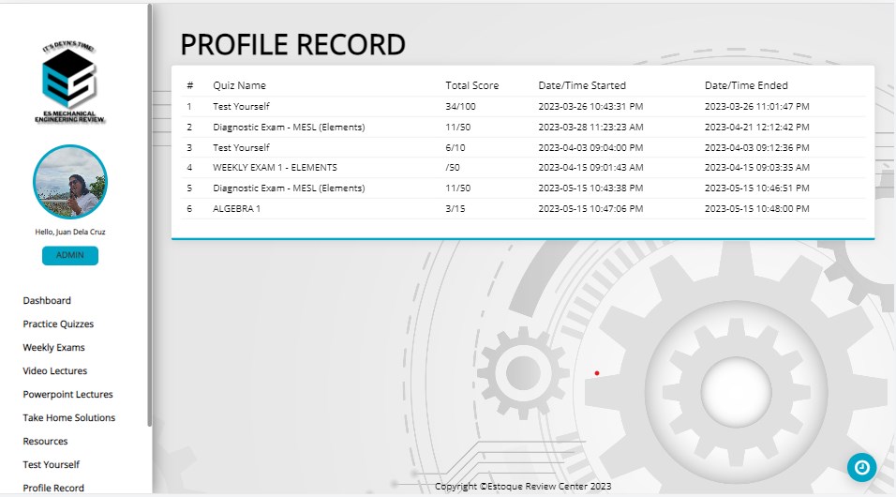This screenshot has height=497, width=896.
Task: Open Weekly Exams page
Action: (53, 347)
